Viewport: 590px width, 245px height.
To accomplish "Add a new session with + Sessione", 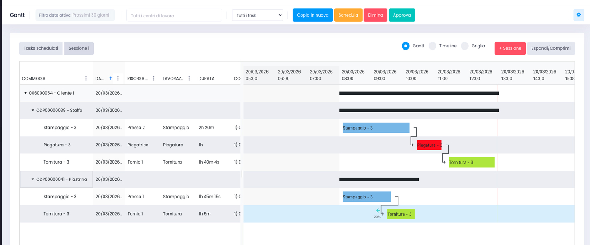I will point(510,48).
